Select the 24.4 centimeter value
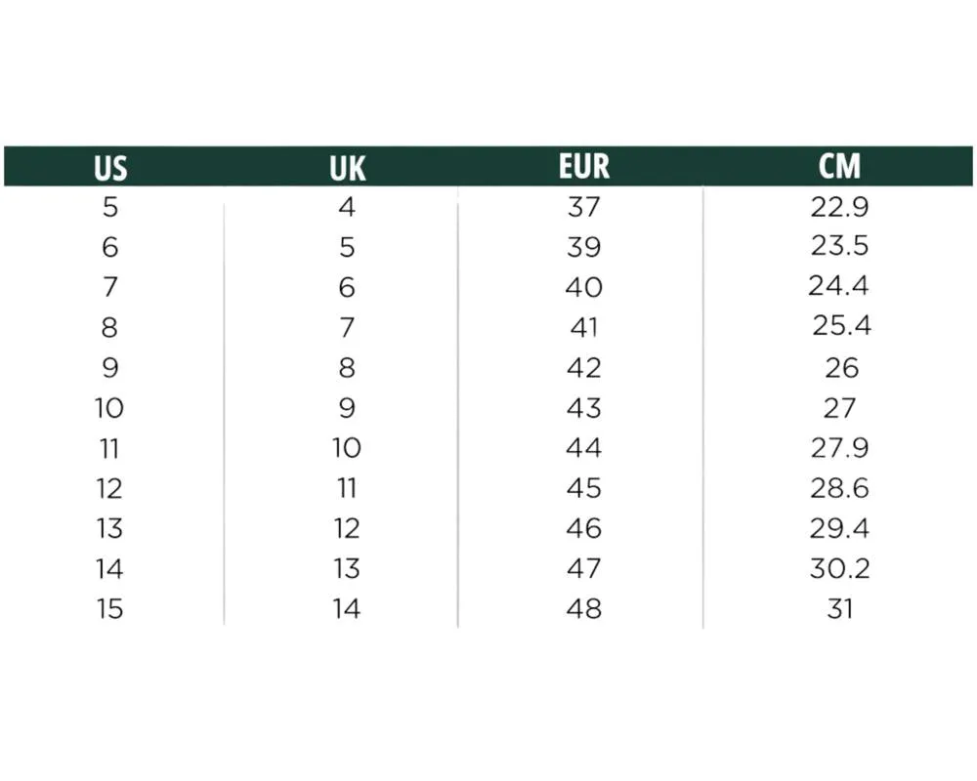The height and width of the screenshot is (781, 977). [x=839, y=286]
